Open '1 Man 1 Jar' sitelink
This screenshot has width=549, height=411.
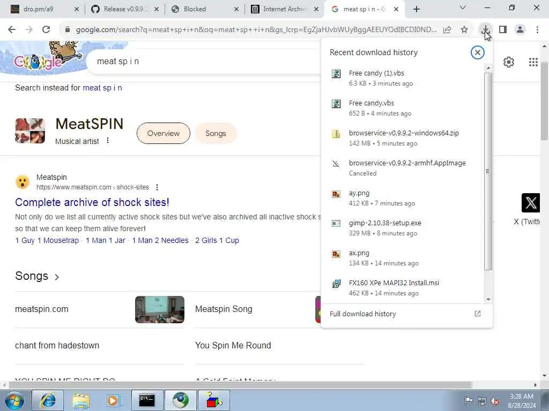tap(106, 240)
